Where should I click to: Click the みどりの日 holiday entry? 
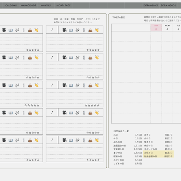coord(119,160)
